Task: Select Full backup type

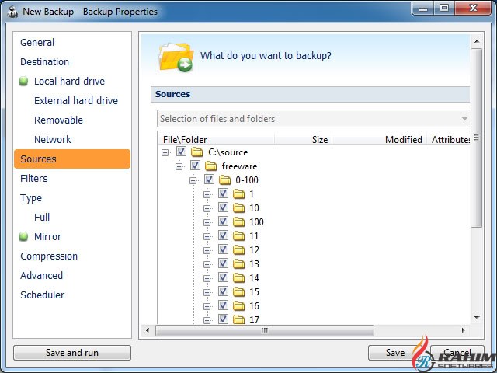Action: [42, 218]
